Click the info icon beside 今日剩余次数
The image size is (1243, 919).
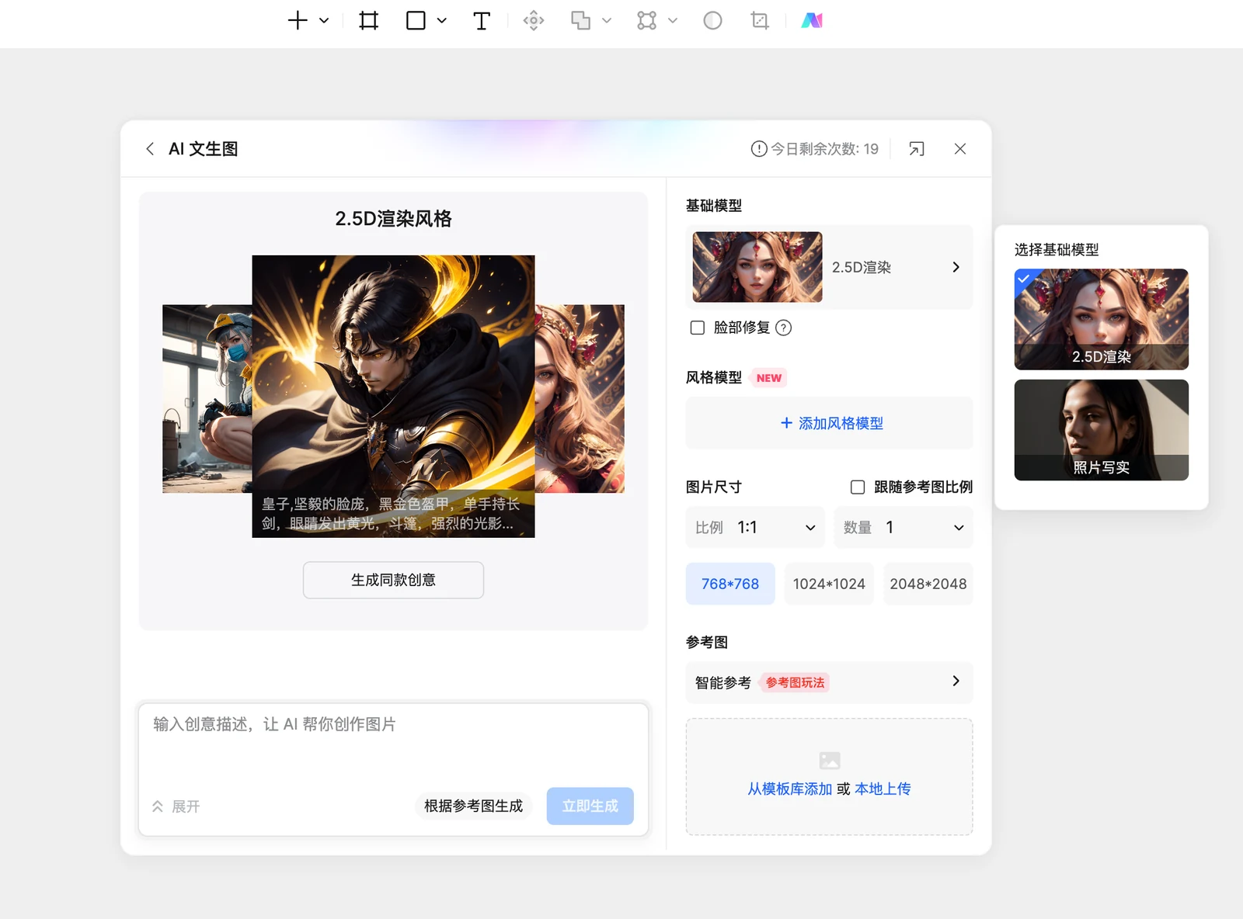coord(759,148)
